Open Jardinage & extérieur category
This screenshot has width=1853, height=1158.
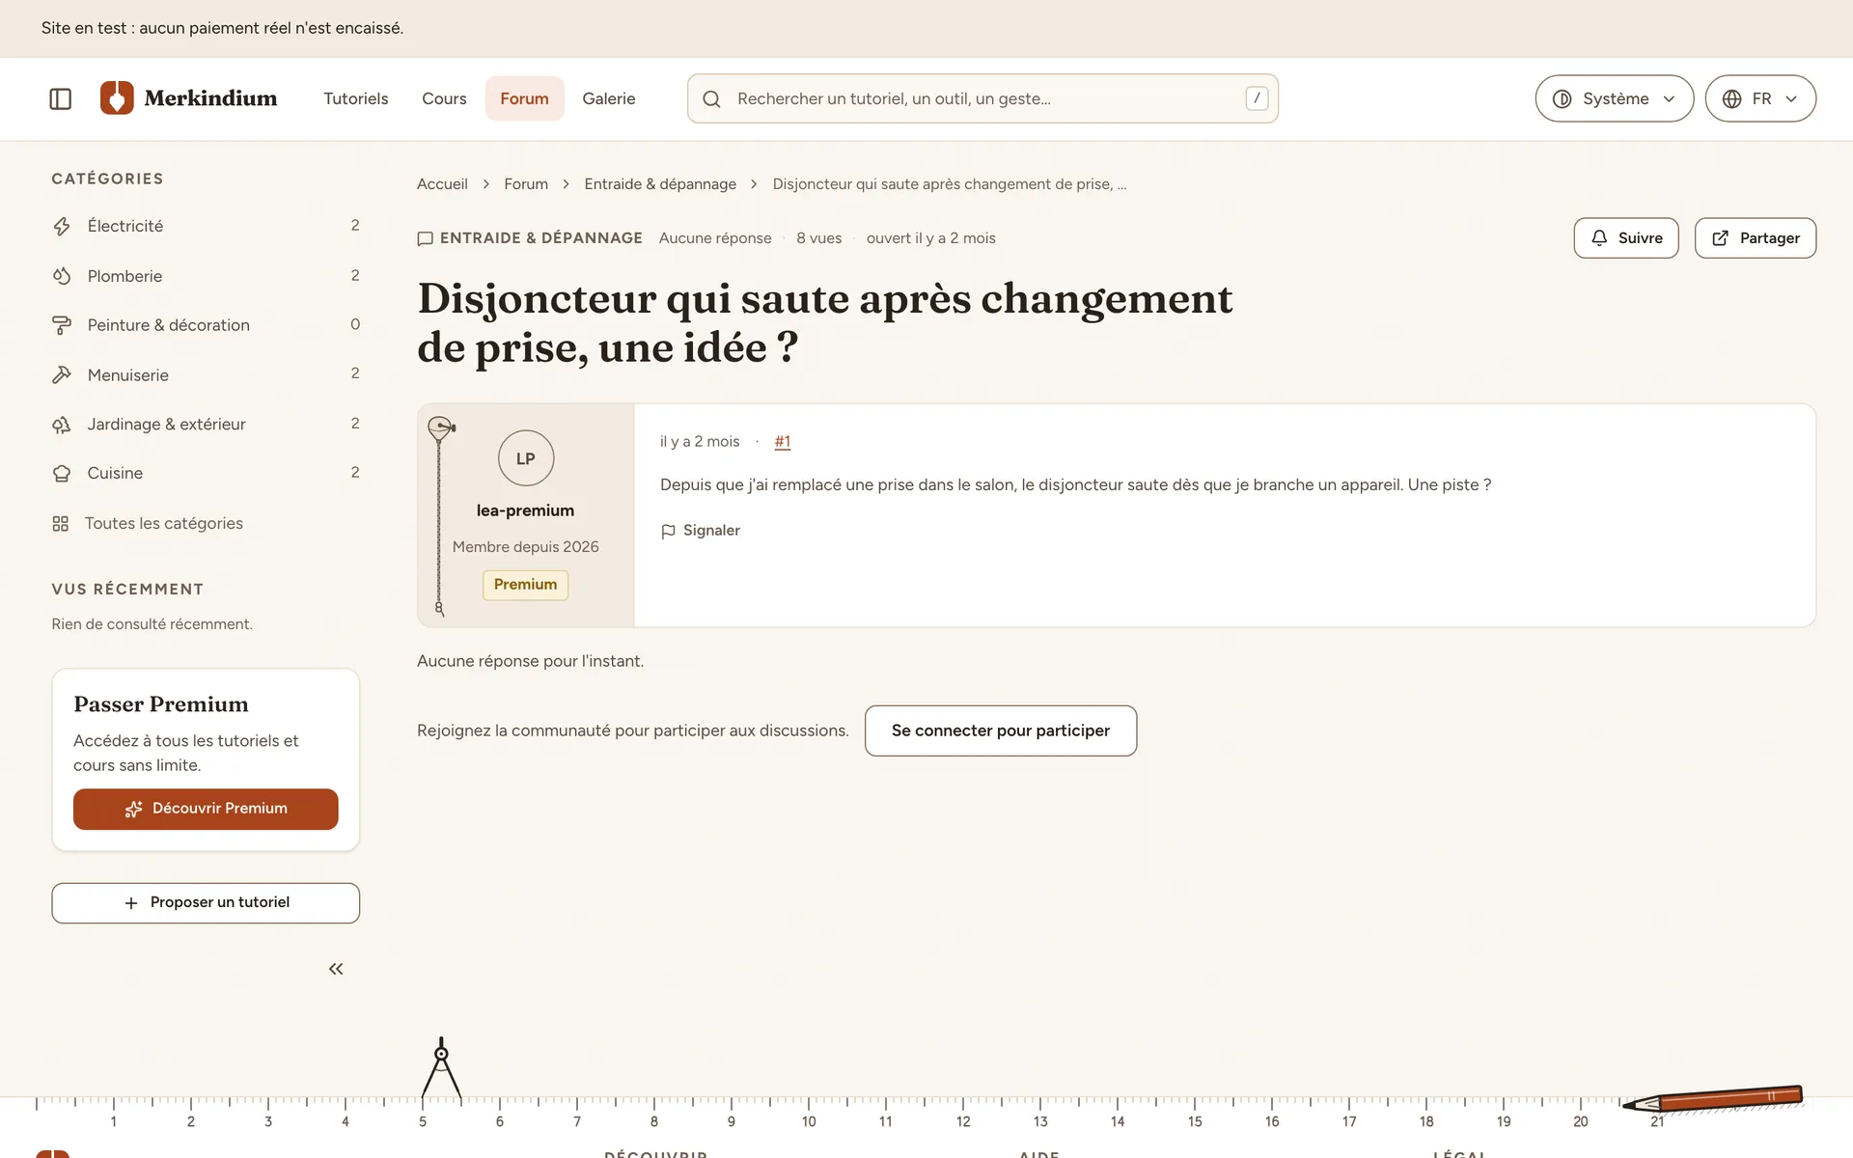pos(206,425)
